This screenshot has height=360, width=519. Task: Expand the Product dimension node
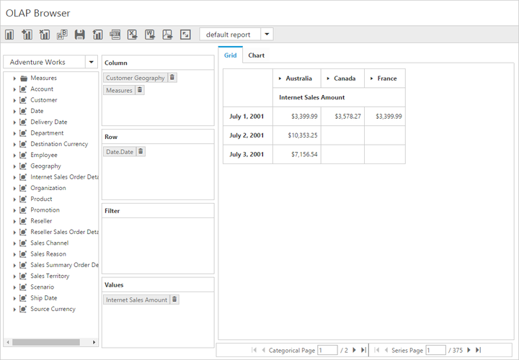[x=14, y=199]
